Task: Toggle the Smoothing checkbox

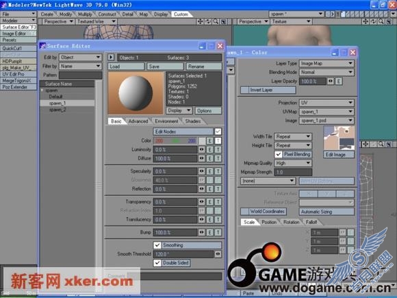Action: (157, 245)
